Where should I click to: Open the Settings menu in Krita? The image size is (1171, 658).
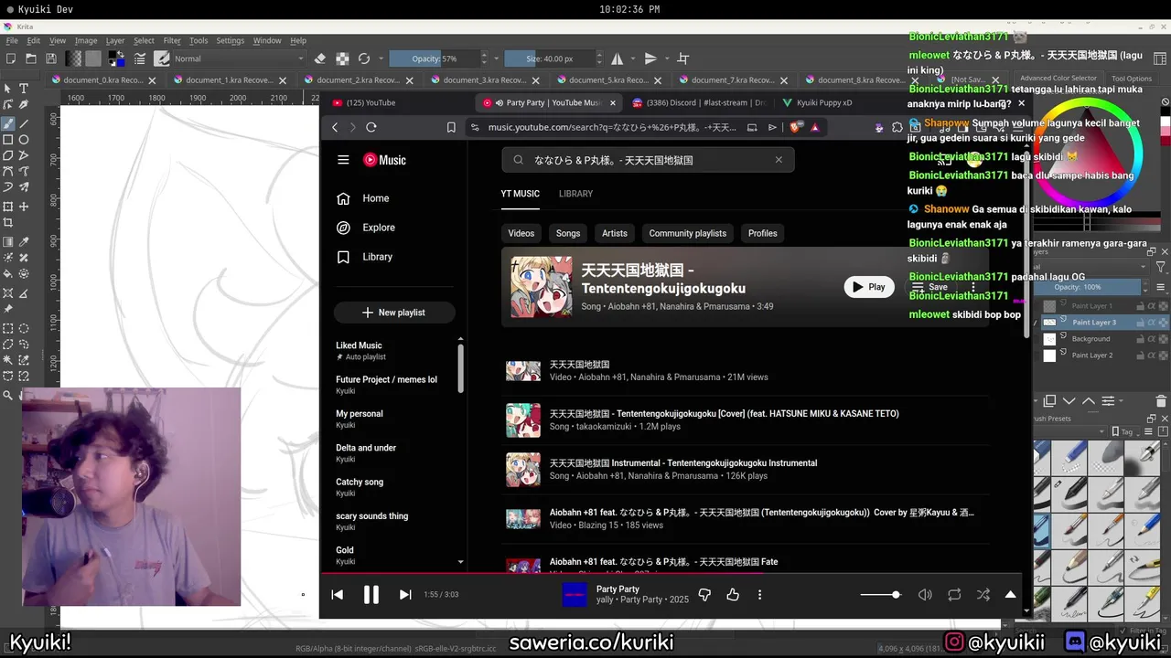click(x=230, y=41)
